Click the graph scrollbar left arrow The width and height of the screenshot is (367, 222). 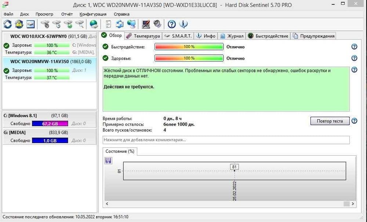point(107,204)
